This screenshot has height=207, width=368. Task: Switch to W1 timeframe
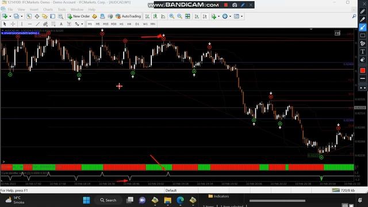point(145,24)
